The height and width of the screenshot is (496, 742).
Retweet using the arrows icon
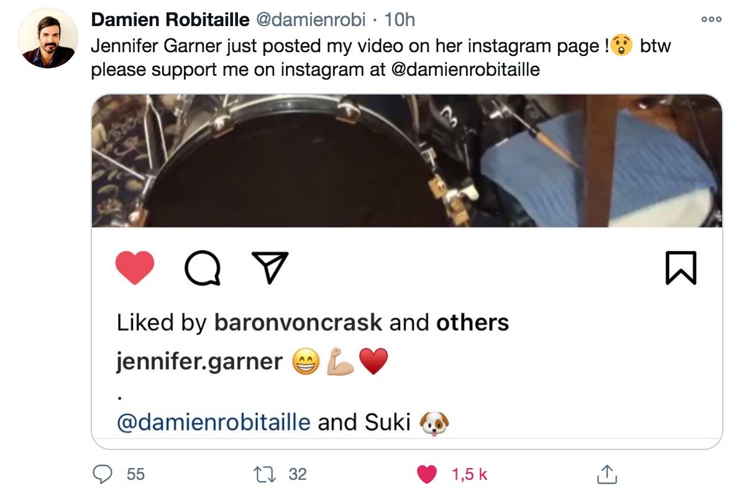point(265,474)
